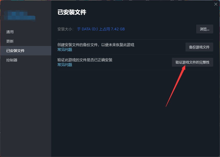Browse local game installation files
The width and height of the screenshot is (220, 157).
click(205, 29)
